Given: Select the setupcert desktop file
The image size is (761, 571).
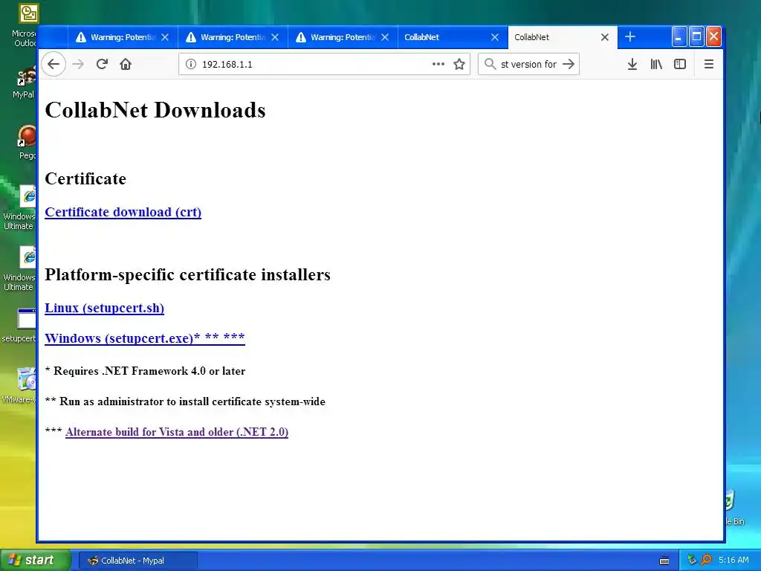Looking at the screenshot, I should (19, 326).
